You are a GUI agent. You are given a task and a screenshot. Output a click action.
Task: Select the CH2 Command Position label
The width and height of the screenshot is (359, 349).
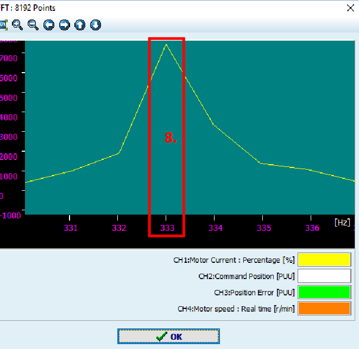pyautogui.click(x=247, y=276)
